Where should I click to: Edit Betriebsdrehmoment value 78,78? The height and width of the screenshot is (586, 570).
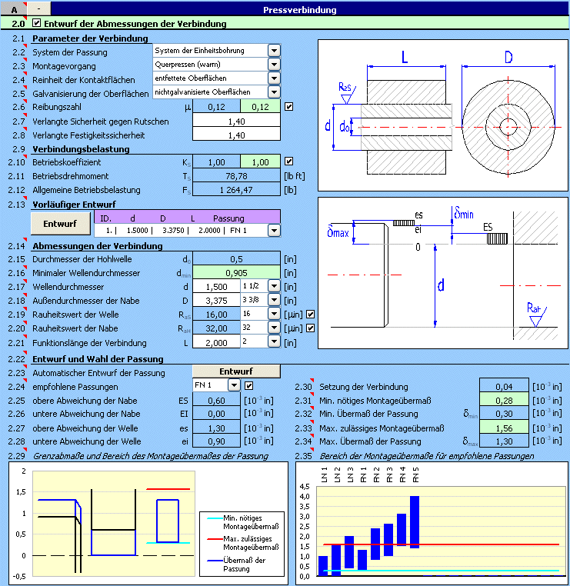[x=236, y=176]
